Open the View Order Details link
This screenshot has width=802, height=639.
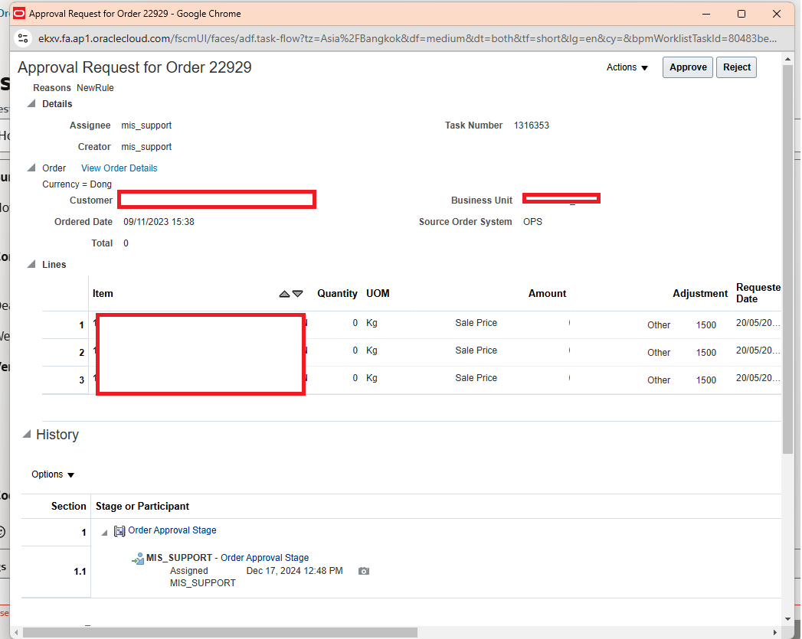click(119, 168)
